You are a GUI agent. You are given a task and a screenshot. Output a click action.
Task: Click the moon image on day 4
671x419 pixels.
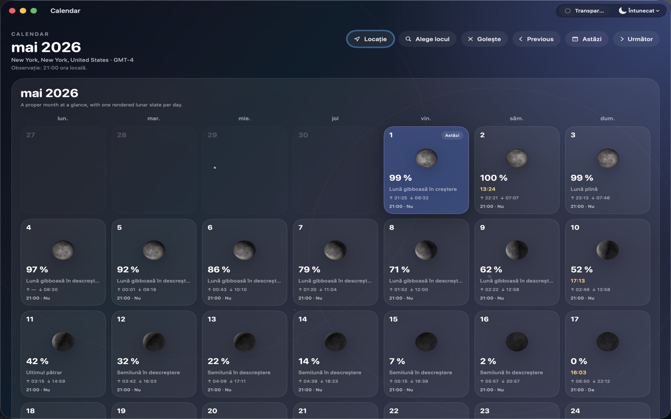[x=63, y=250]
